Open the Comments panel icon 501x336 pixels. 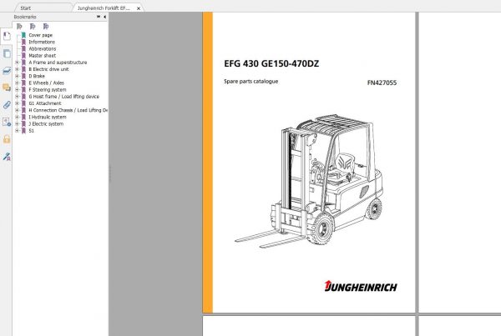pyautogui.click(x=7, y=88)
